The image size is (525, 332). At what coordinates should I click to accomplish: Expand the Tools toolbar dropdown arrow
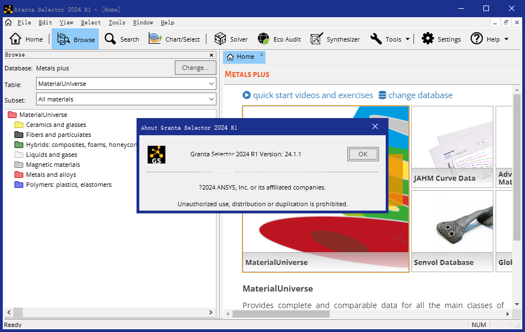pos(407,39)
